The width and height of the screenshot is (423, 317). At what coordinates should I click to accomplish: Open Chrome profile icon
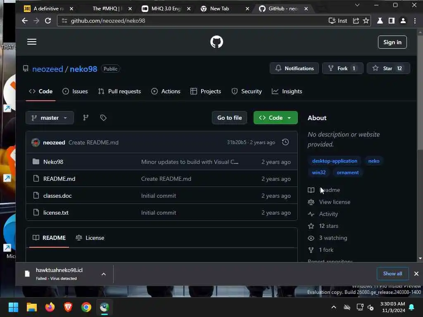point(403,21)
